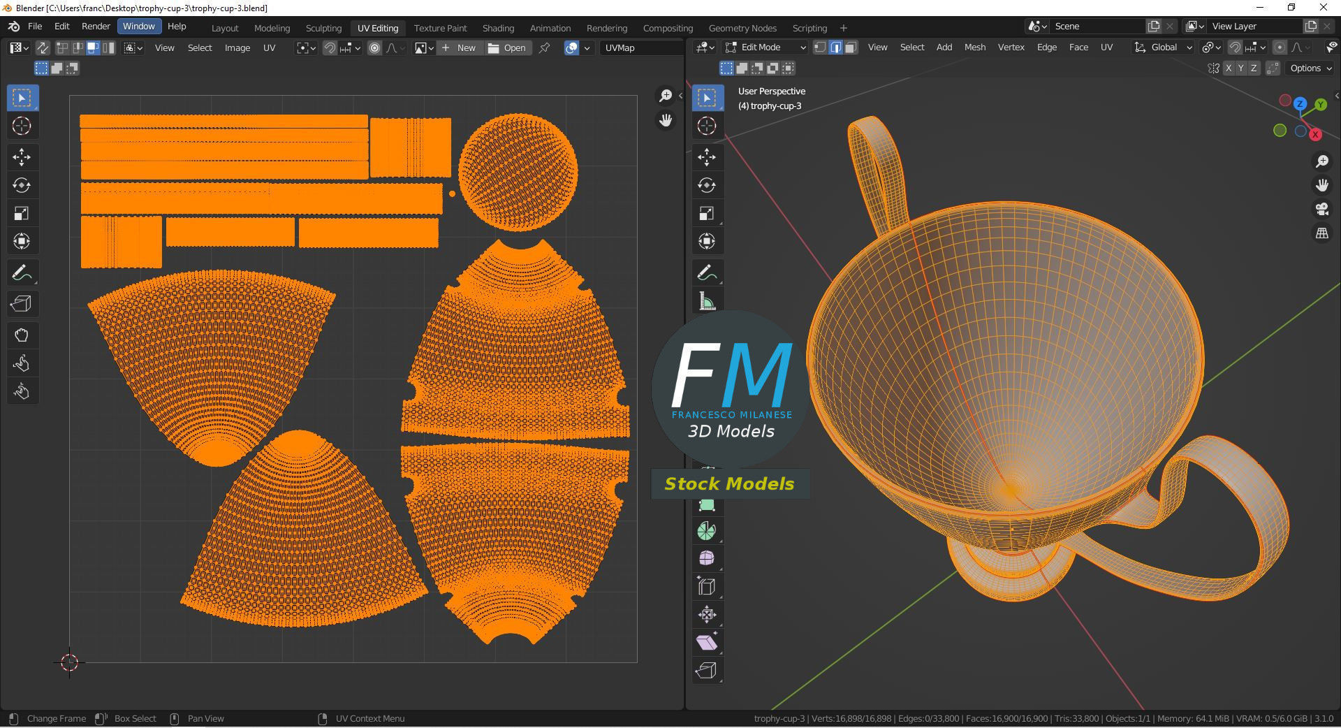Open the UV editor overlays dropdown arrow
1341x728 pixels.
(x=587, y=48)
